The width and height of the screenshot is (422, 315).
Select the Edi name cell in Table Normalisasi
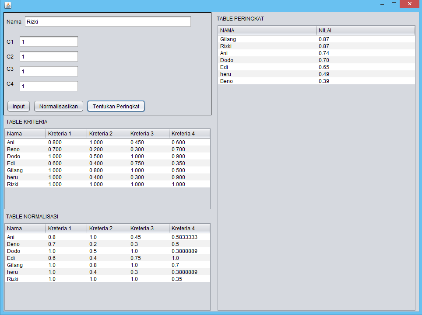pos(25,258)
